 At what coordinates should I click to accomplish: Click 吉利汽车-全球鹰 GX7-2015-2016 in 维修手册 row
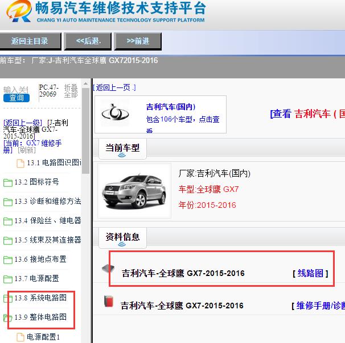[x=182, y=306]
